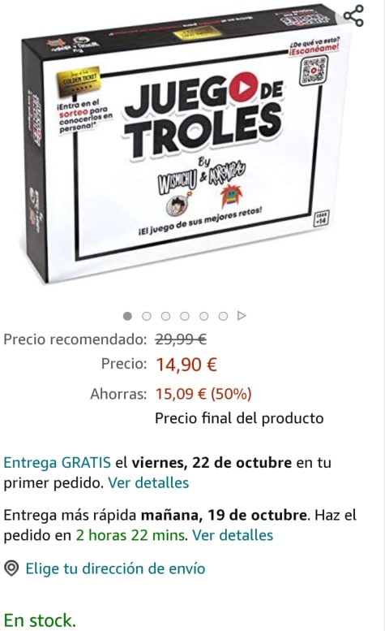This screenshot has width=385, height=631.
Task: Select the first image carousel dot
Action: click(x=127, y=316)
